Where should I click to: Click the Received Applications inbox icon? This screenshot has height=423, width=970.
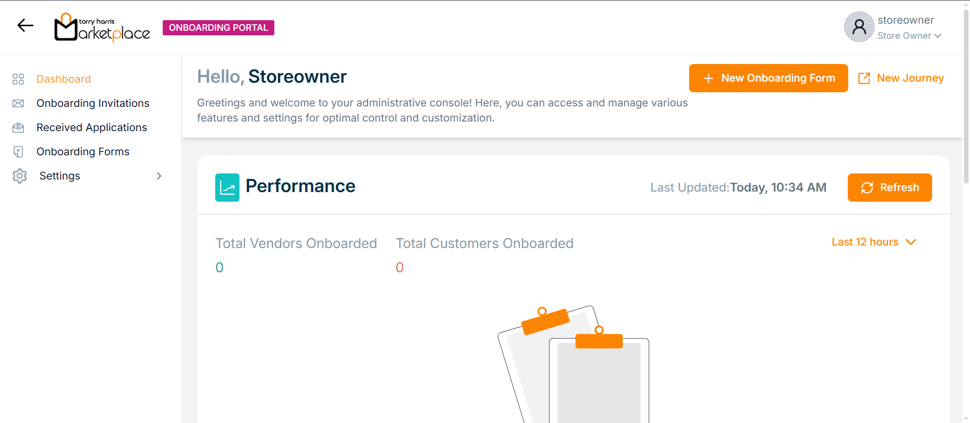click(18, 128)
